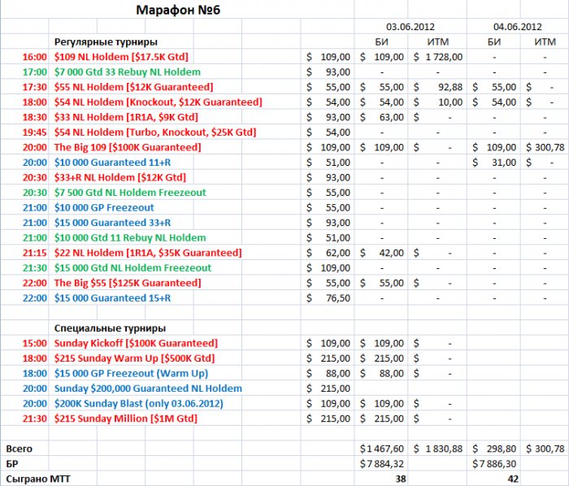Select Sunday Kickoff [$100K Guaranteed] cell
The width and height of the screenshot is (569, 486).
[136, 343]
